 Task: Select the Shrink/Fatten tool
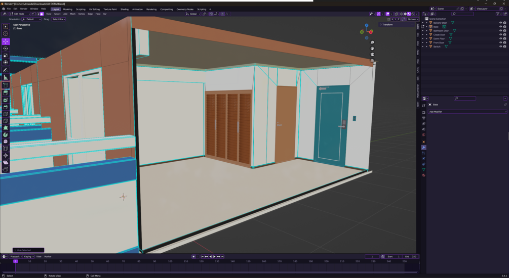tap(6, 156)
